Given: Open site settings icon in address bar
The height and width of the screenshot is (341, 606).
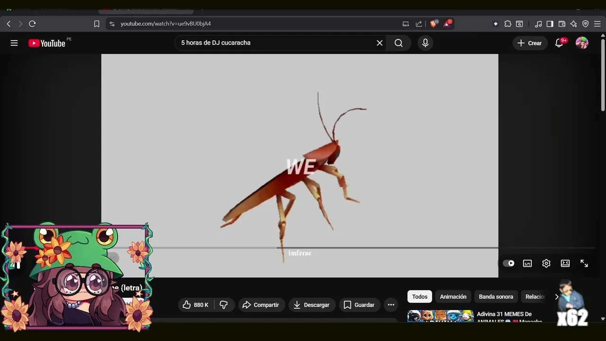Looking at the screenshot, I should [112, 24].
